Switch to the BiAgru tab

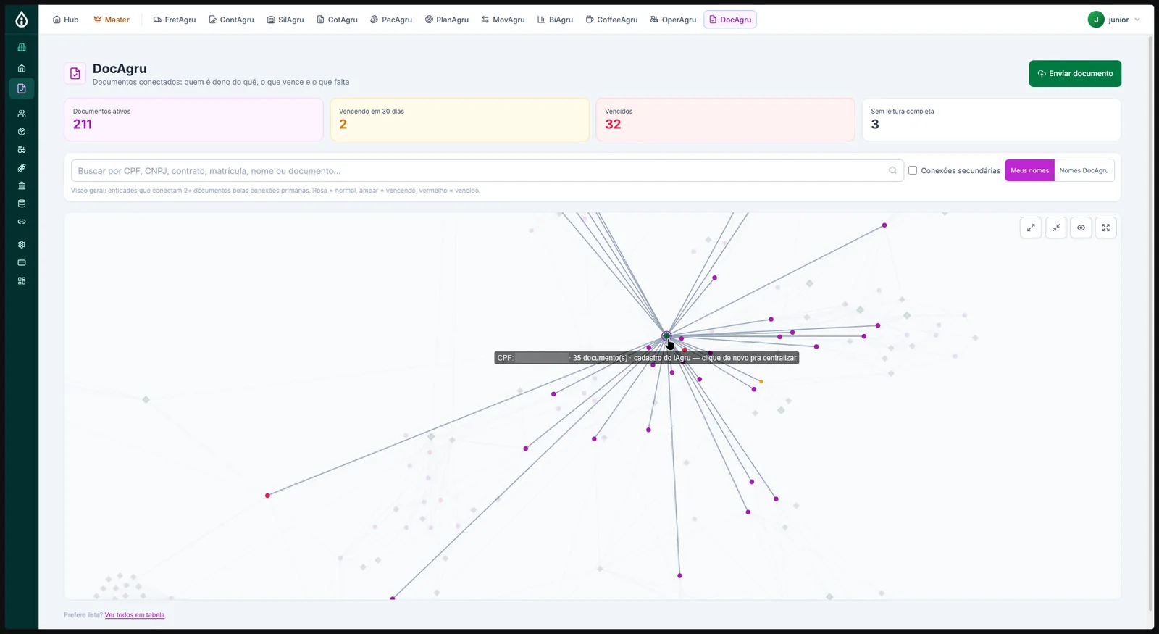(555, 20)
